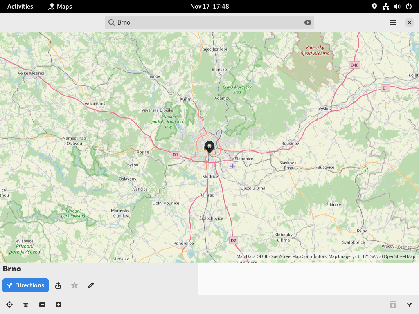Click the Velká Bíteš town label
419x314 pixels.
point(95,104)
